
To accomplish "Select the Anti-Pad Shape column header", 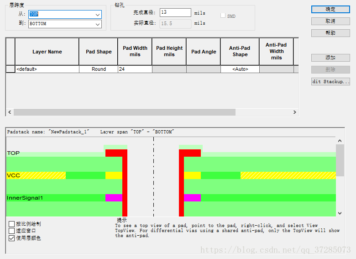I will (x=240, y=52).
